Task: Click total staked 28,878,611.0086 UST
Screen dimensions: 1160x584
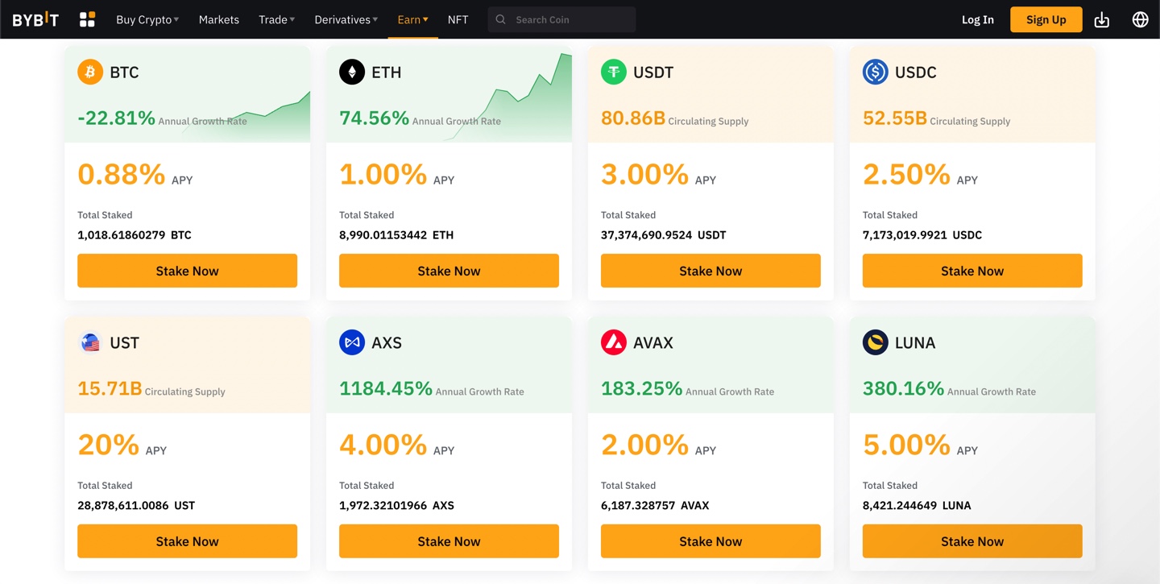Action: point(136,506)
